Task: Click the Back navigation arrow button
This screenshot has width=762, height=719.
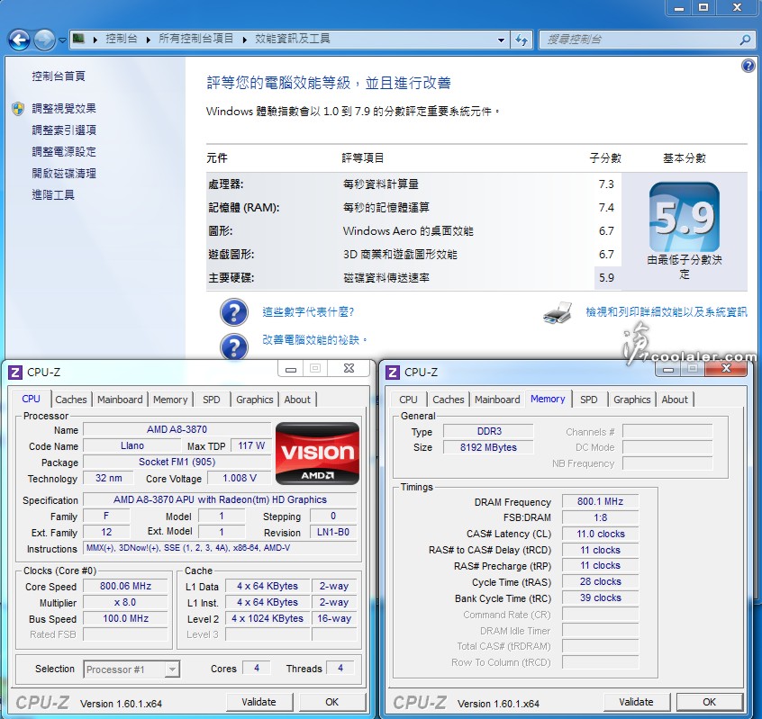Action: [20, 40]
